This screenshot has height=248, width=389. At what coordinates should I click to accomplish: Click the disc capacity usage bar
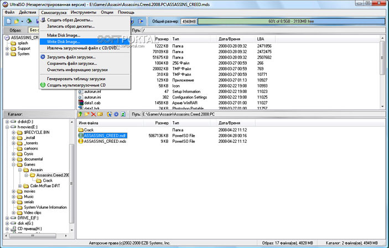tap(291, 21)
